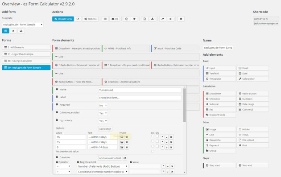Click the refresh icon beside Add calculation field
Viewport: 281px width, 177px height.
125,158
